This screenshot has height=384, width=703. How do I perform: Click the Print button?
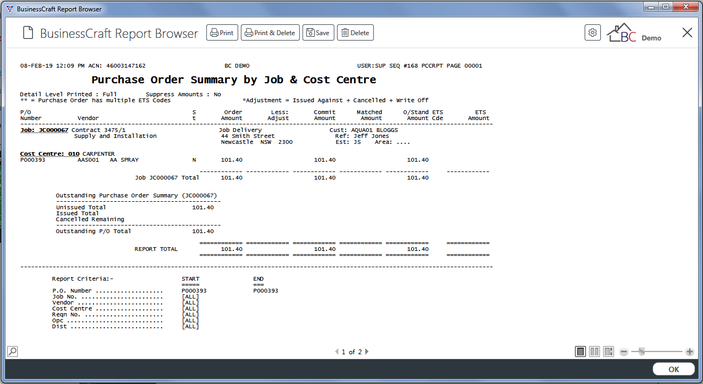point(222,33)
